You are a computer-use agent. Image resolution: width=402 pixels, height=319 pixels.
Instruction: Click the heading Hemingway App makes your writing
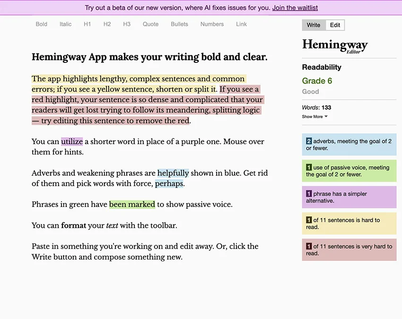pyautogui.click(x=149, y=57)
